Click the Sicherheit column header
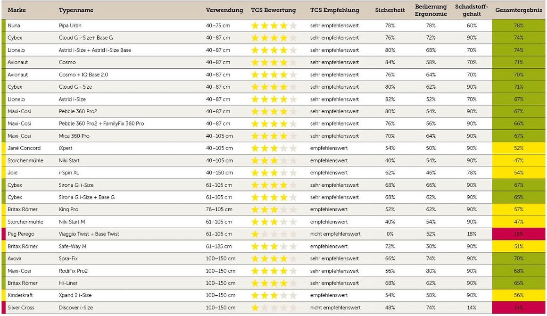Viewport: 547px width, 316px height. click(390, 10)
